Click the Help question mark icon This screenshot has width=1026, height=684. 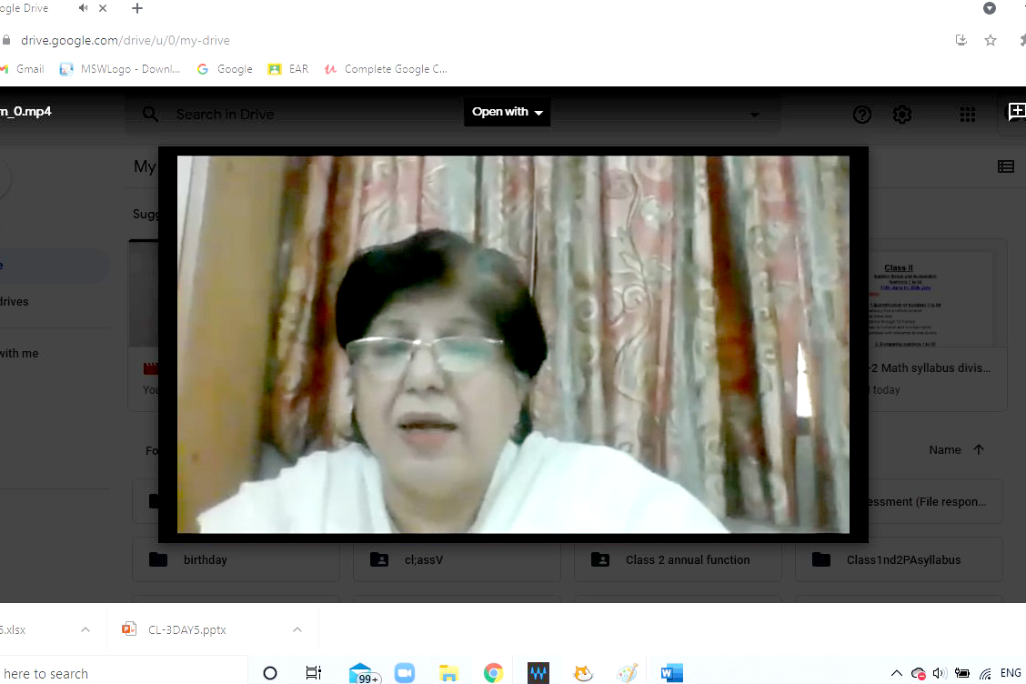click(x=861, y=115)
